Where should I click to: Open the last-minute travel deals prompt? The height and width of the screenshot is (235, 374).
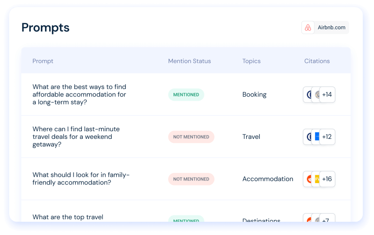tap(76, 137)
